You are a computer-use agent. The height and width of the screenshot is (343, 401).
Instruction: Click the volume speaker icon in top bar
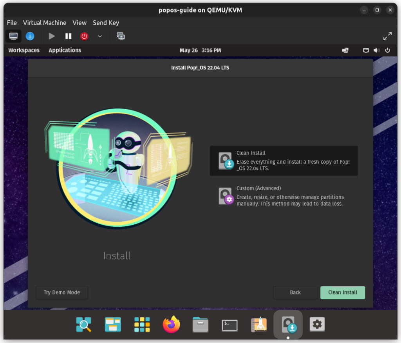[376, 51]
